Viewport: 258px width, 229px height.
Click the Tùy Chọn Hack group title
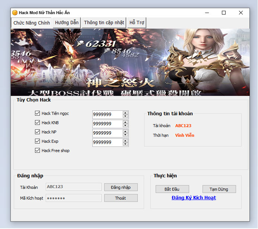pyautogui.click(x=34, y=100)
